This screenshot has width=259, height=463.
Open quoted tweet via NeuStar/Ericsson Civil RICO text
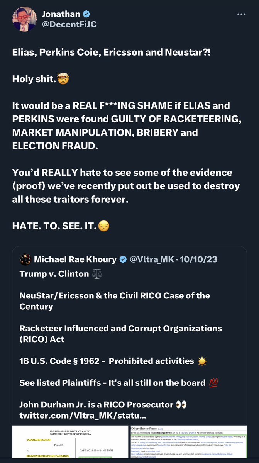(x=115, y=301)
